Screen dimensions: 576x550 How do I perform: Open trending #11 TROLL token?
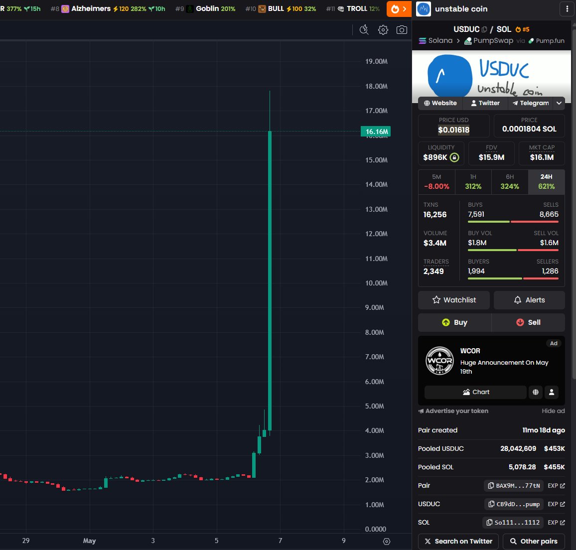(x=353, y=8)
